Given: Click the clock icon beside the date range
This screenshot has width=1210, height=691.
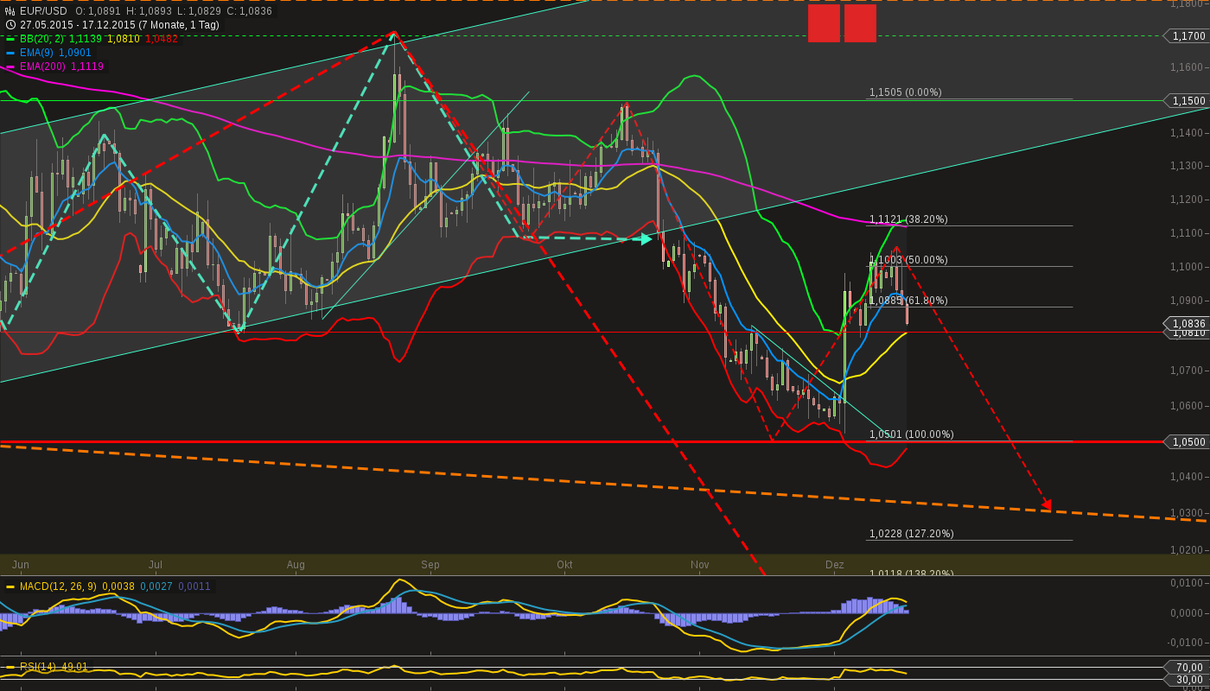Looking at the screenshot, I should (x=10, y=25).
